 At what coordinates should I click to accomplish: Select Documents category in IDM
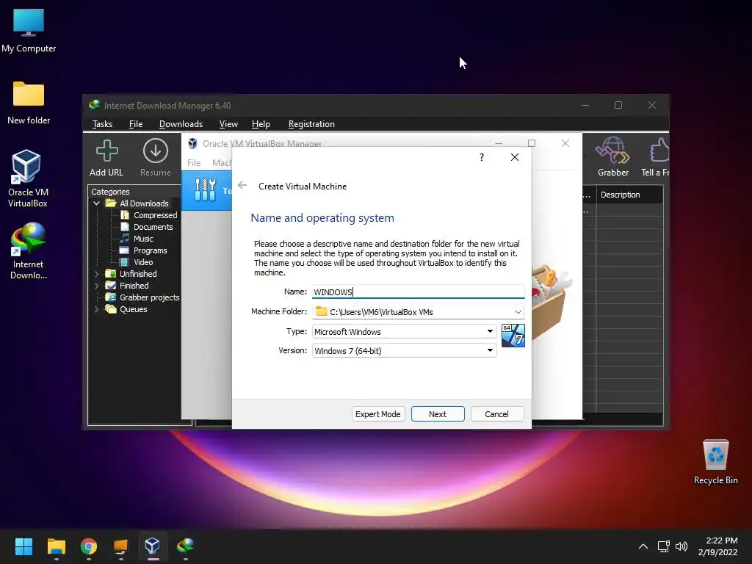click(153, 227)
